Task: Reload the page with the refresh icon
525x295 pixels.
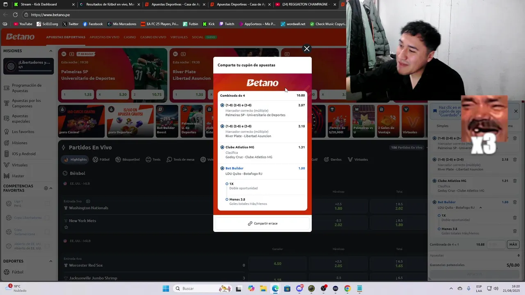Action: pos(16,15)
